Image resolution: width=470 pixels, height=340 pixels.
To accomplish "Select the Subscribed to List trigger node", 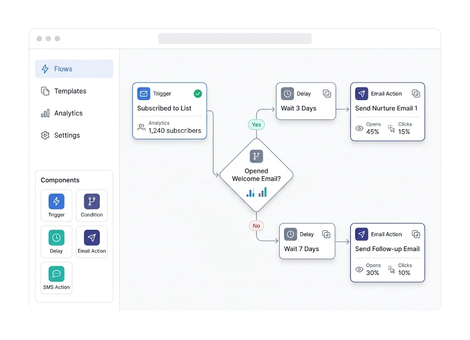I will pyautogui.click(x=170, y=111).
